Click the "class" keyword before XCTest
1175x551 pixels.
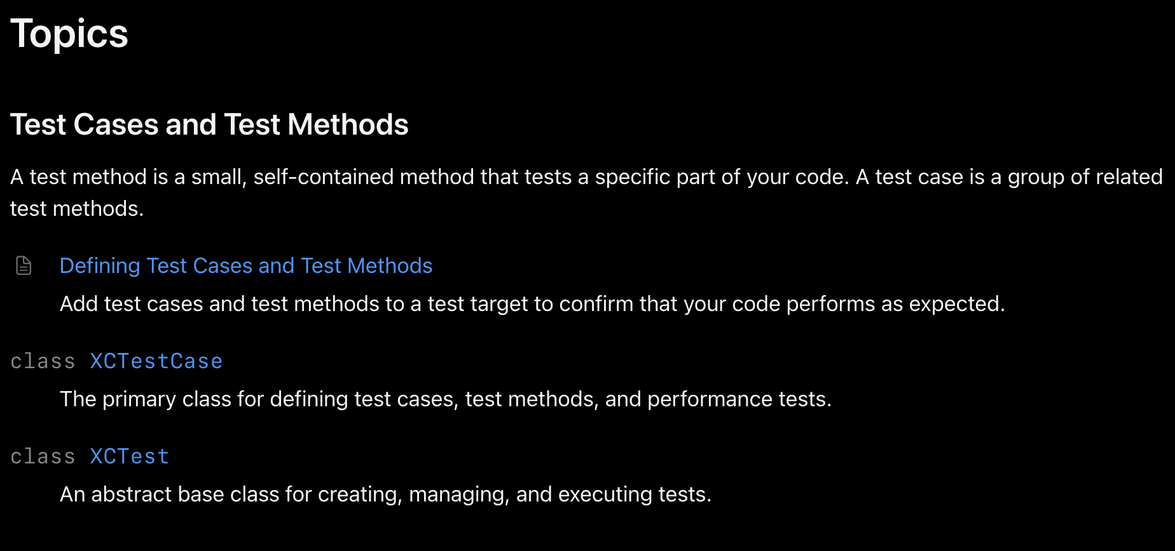[x=43, y=456]
